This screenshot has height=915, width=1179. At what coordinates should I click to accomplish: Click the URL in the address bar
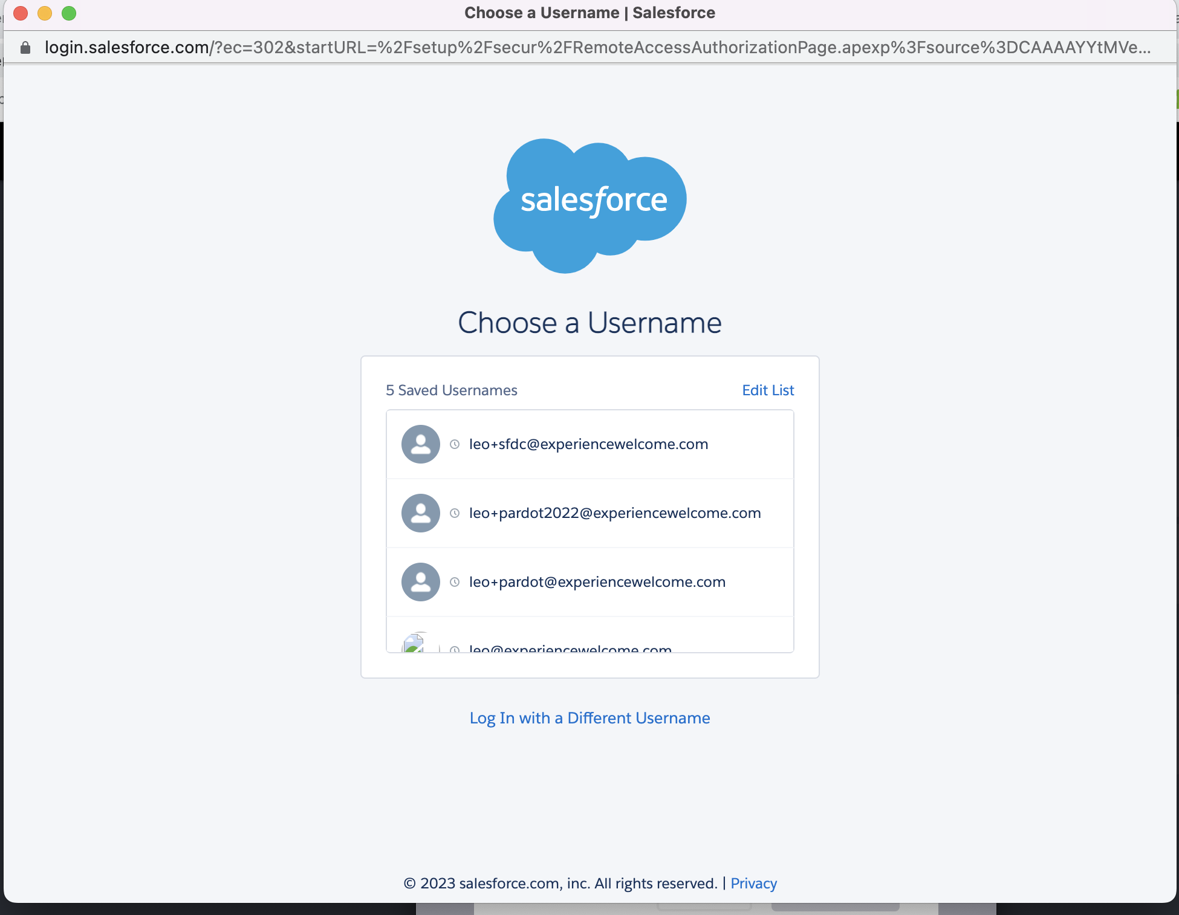pos(597,48)
